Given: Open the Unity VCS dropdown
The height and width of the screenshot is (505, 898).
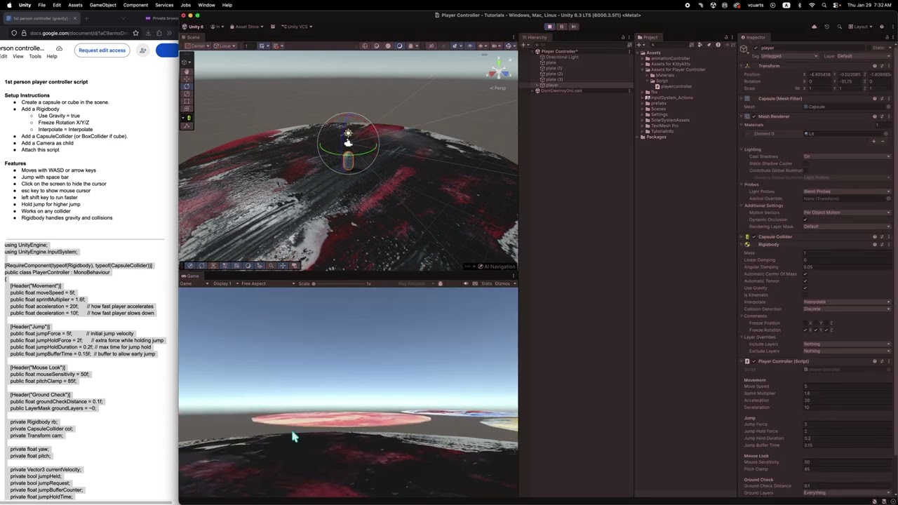Looking at the screenshot, I should [x=297, y=27].
